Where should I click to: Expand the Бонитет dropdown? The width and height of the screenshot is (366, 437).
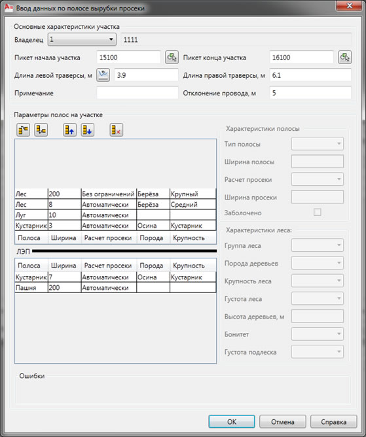pyautogui.click(x=318, y=334)
